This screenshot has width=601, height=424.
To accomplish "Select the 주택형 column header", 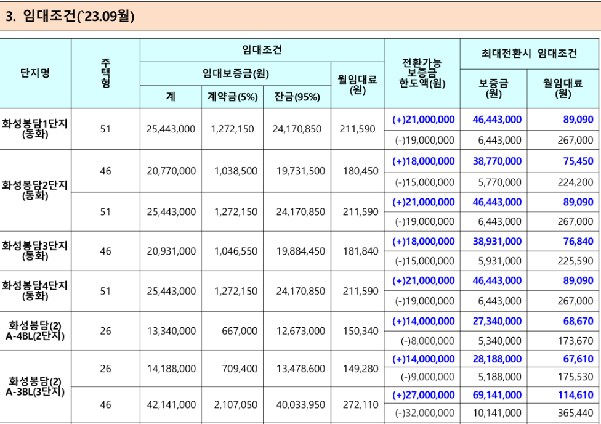I will [106, 71].
